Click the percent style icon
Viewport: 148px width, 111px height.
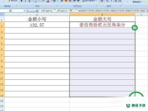click(x=107, y=1)
